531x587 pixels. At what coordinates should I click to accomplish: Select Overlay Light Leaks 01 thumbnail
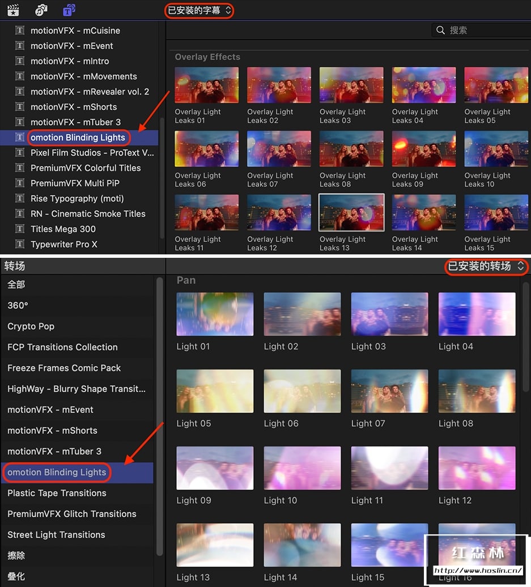[x=207, y=85]
